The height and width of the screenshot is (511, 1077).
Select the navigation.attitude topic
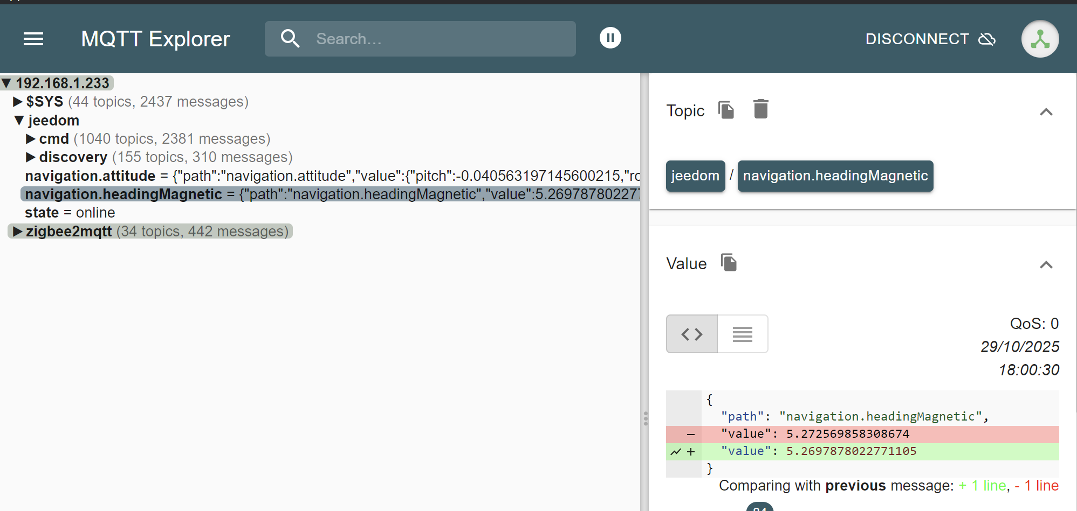tap(90, 176)
